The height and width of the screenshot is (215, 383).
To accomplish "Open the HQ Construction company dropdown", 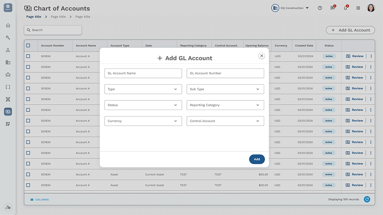I will (295, 8).
